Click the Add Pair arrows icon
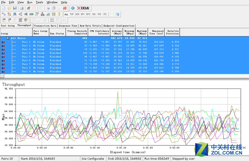The image size is (249, 161). (x=4, y=14)
